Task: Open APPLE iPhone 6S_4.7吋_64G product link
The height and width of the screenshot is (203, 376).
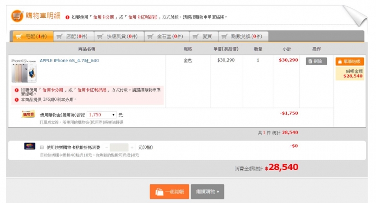Action: [69, 61]
